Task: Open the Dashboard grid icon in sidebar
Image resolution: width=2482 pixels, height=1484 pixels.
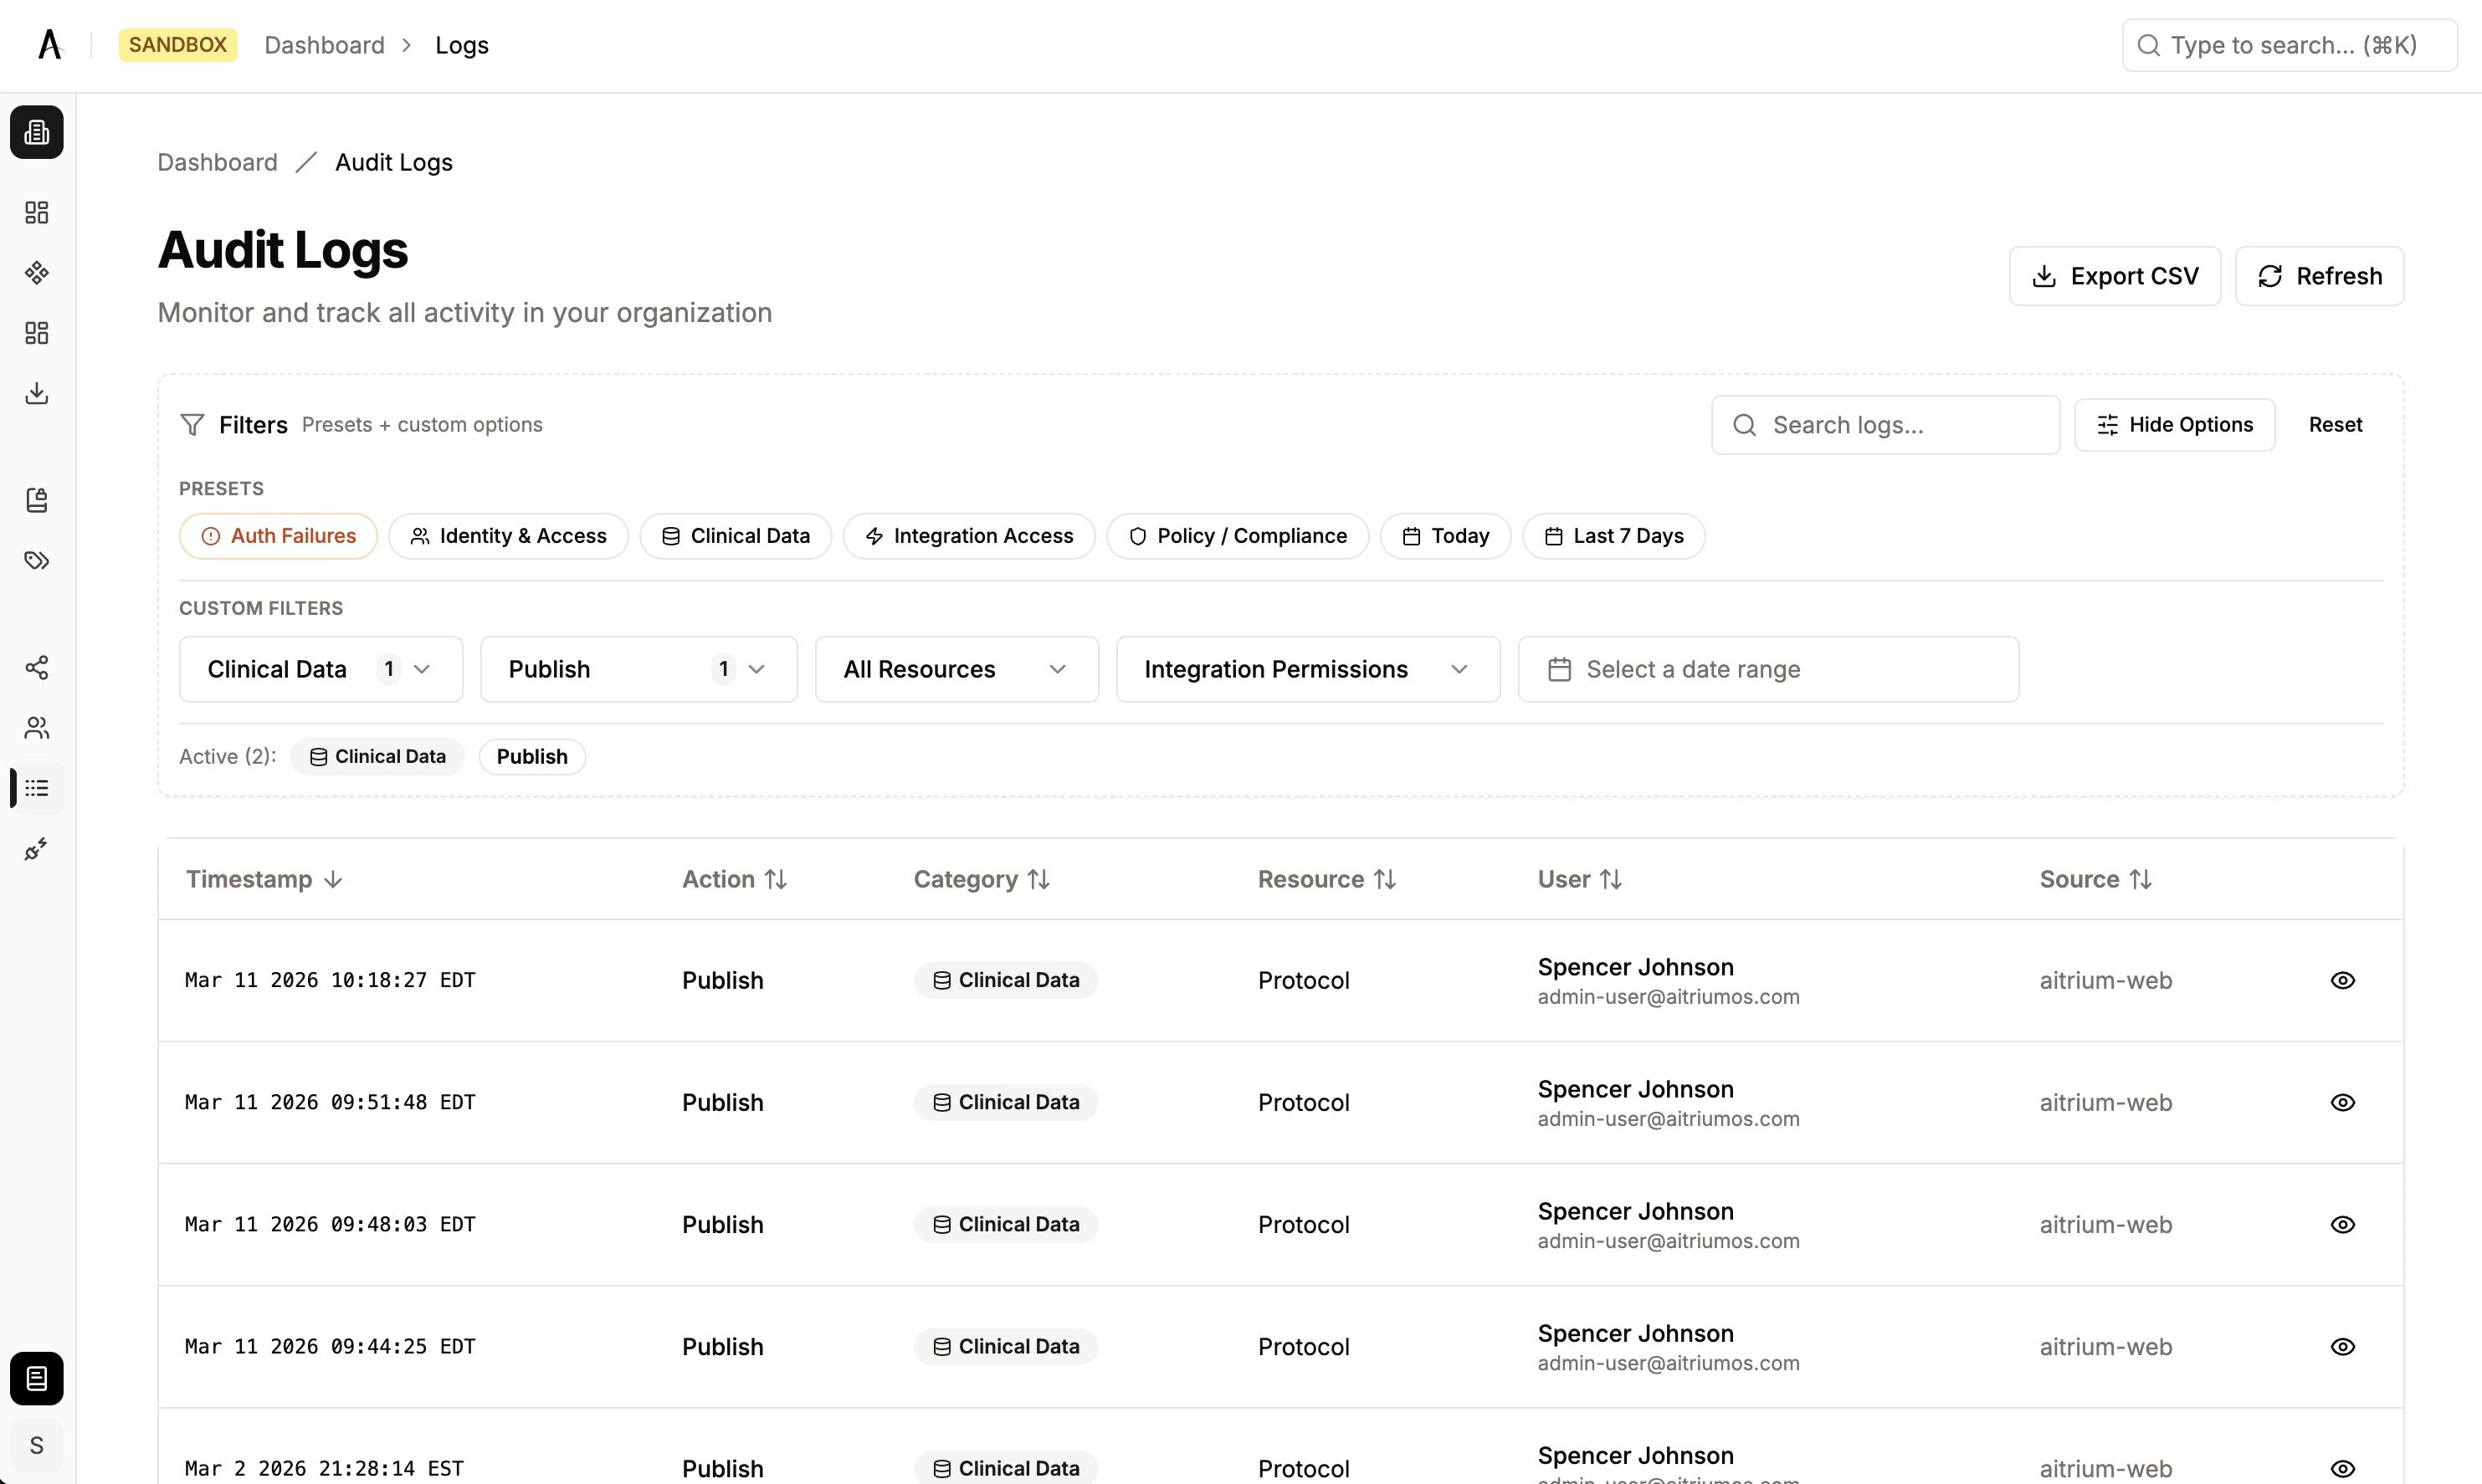Action: click(37, 212)
